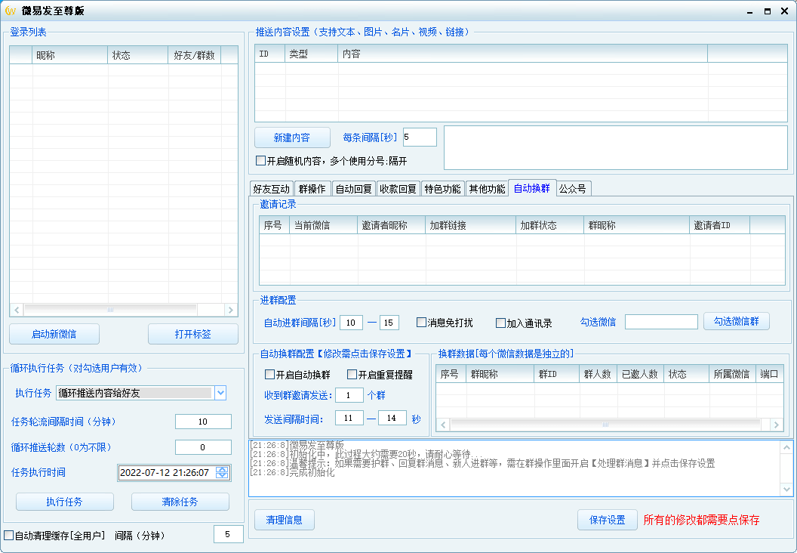Viewport: 797px width, 553px height.
Task: Click the 换群数据 table scroll right arrow
Action: tap(776, 425)
